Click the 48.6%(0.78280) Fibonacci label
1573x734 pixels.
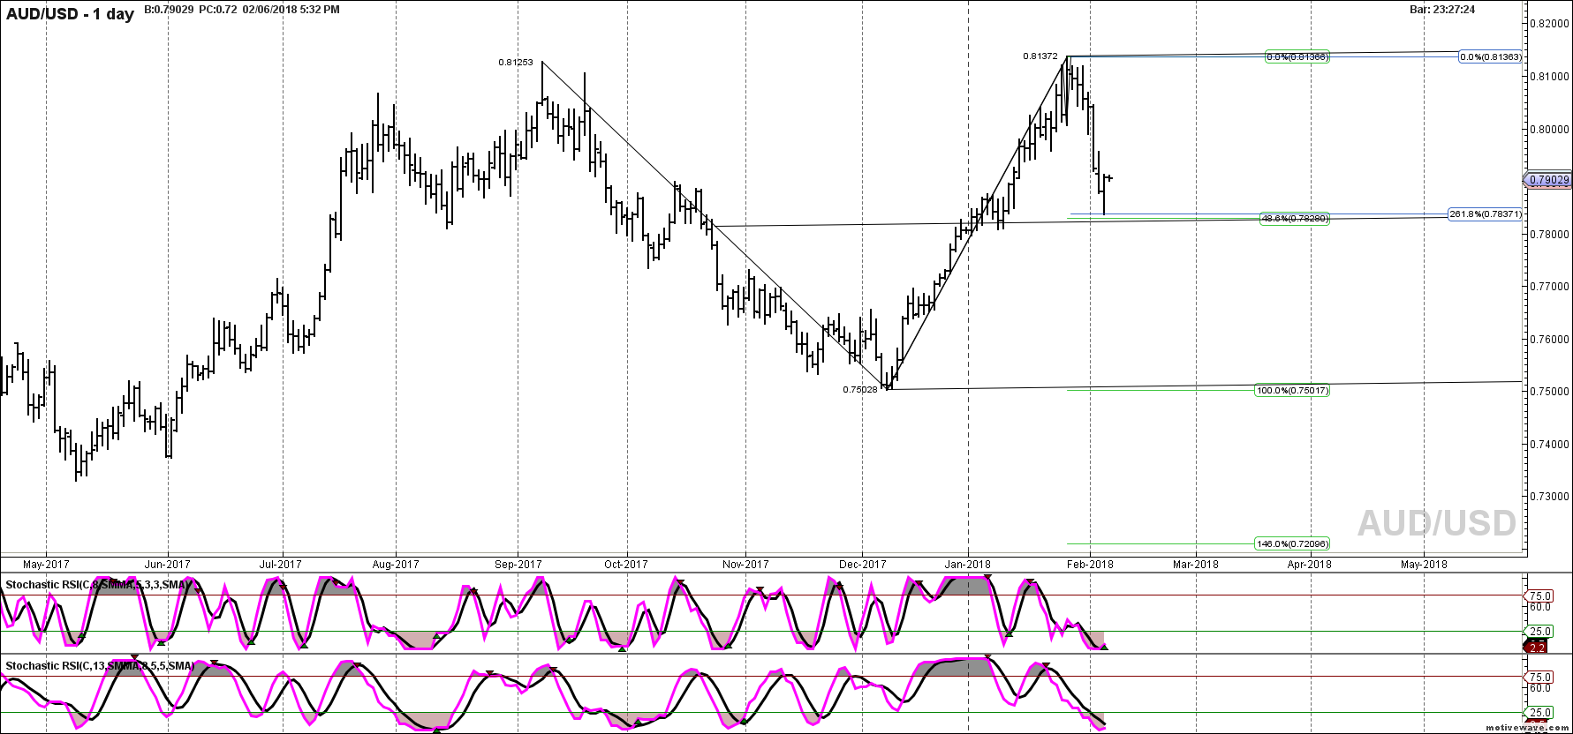click(x=1295, y=218)
